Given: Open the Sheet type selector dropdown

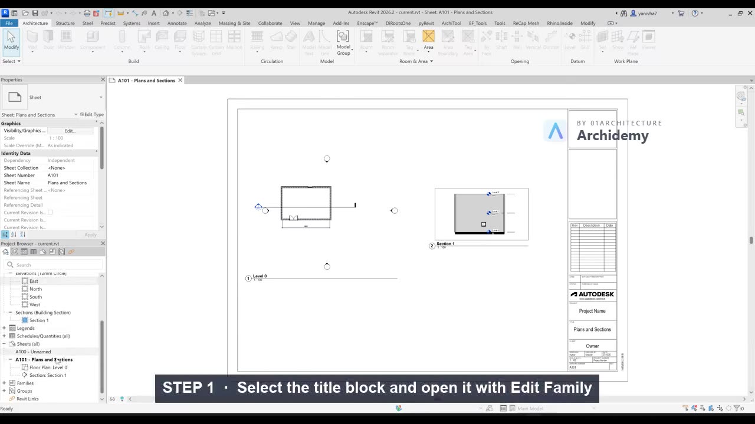Looking at the screenshot, I should pos(101,97).
